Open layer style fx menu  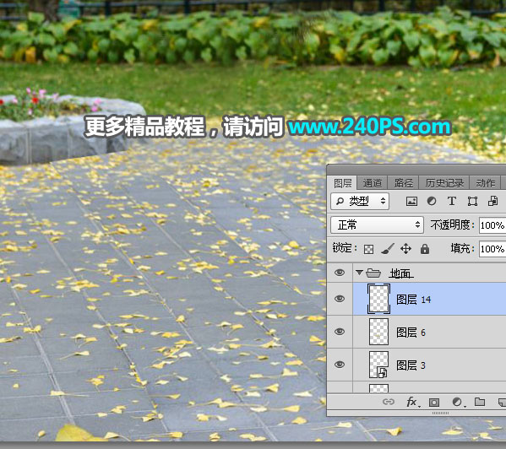tap(412, 402)
